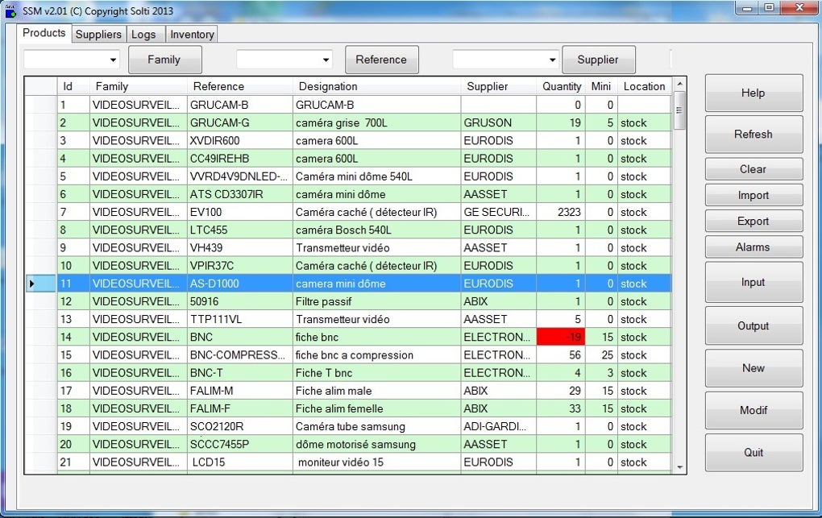This screenshot has height=518, width=822.
Task: Sort by Reference column header
Action: coord(240,86)
